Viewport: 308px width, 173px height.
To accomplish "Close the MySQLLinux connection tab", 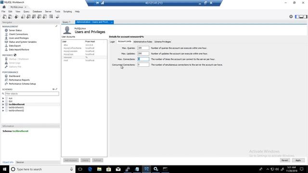I will (x=26, y=7).
